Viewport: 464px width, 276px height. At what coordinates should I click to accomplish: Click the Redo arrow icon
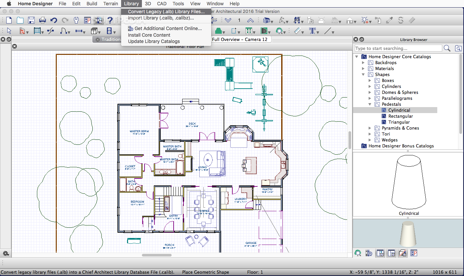coord(65,20)
